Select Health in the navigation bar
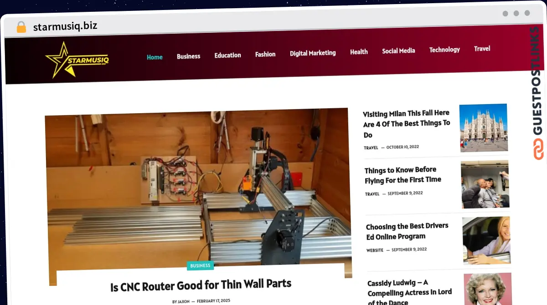Image resolution: width=547 pixels, height=305 pixels. point(359,52)
